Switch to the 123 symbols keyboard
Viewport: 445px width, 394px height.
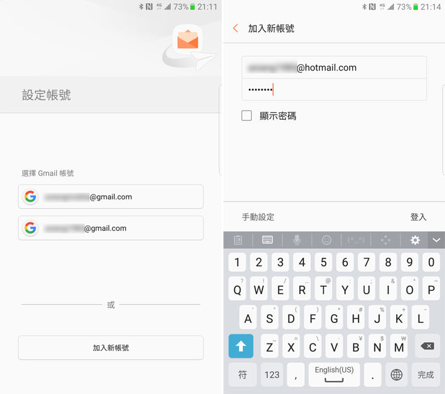pos(273,374)
